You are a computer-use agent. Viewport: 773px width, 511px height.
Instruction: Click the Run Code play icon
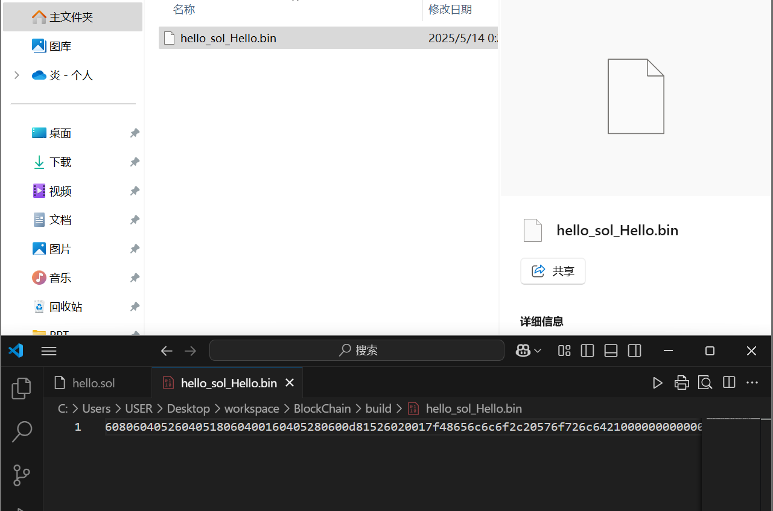[657, 382]
